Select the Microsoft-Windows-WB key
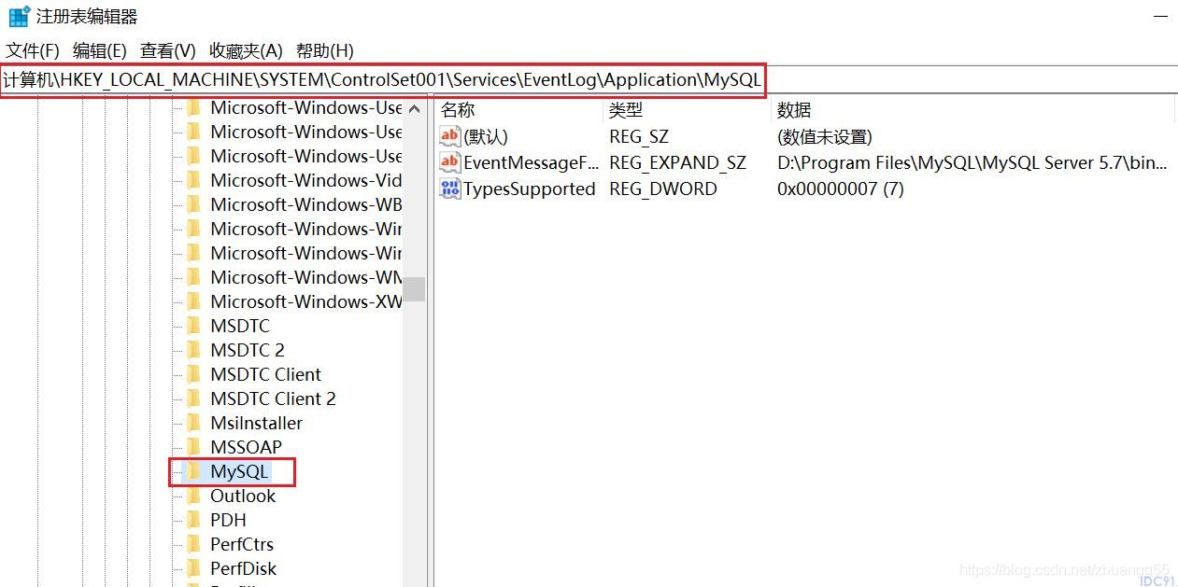Screen dimensions: 1178x587 tap(306, 204)
